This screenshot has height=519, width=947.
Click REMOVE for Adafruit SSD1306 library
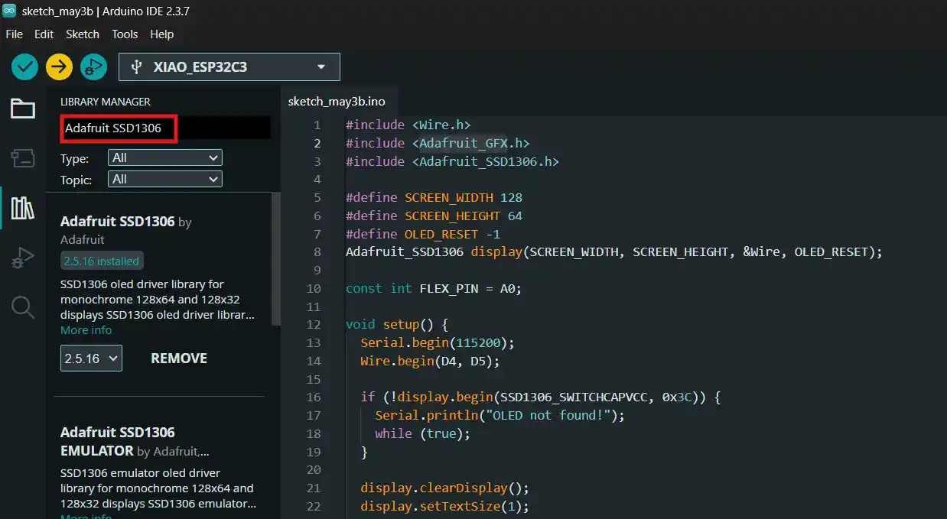tap(179, 358)
